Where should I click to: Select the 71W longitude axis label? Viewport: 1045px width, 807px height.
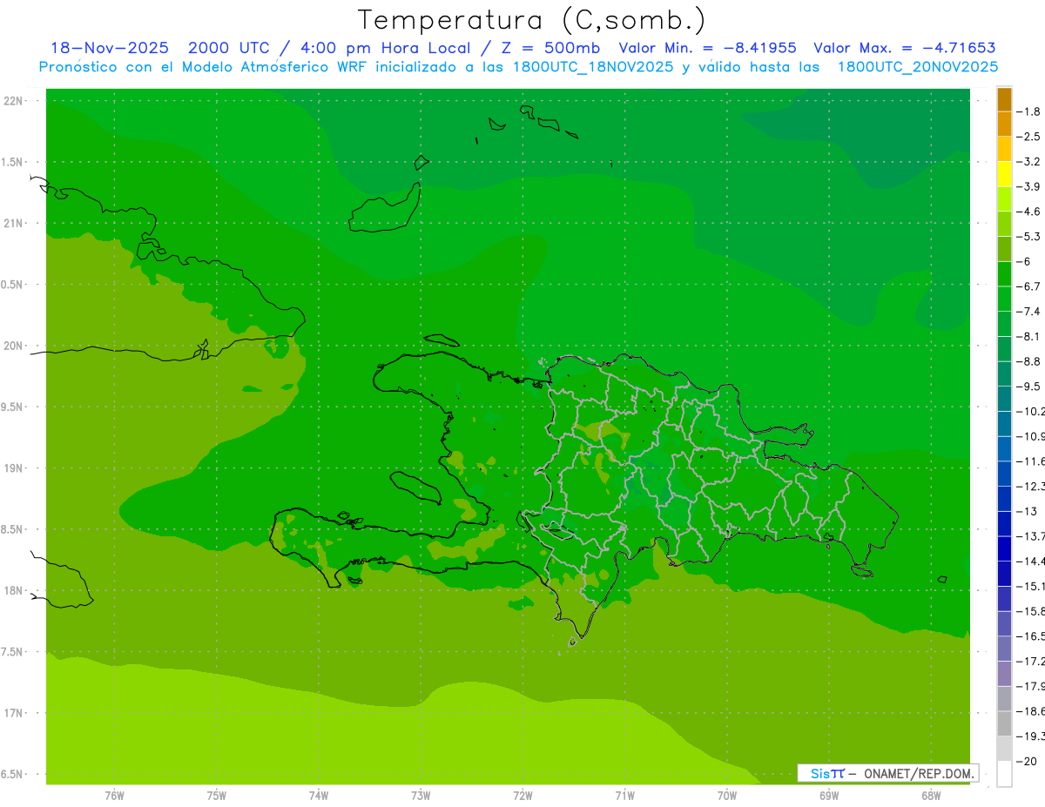pyautogui.click(x=624, y=794)
